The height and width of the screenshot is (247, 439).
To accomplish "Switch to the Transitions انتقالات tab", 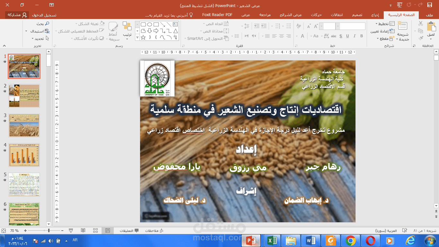I will (x=337, y=15).
